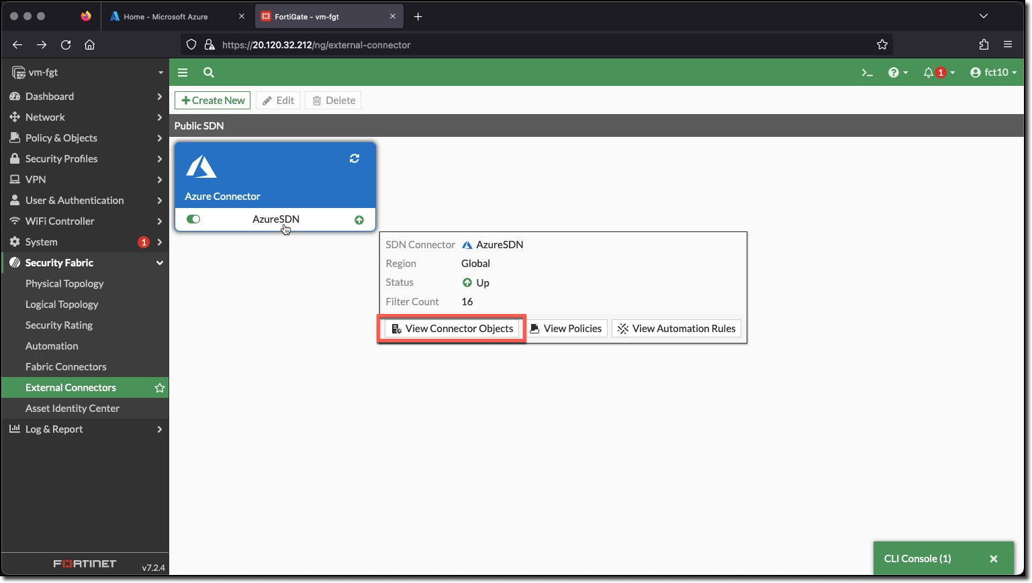Open Security Rating page
Viewport: 1032px width, 583px height.
coord(59,325)
